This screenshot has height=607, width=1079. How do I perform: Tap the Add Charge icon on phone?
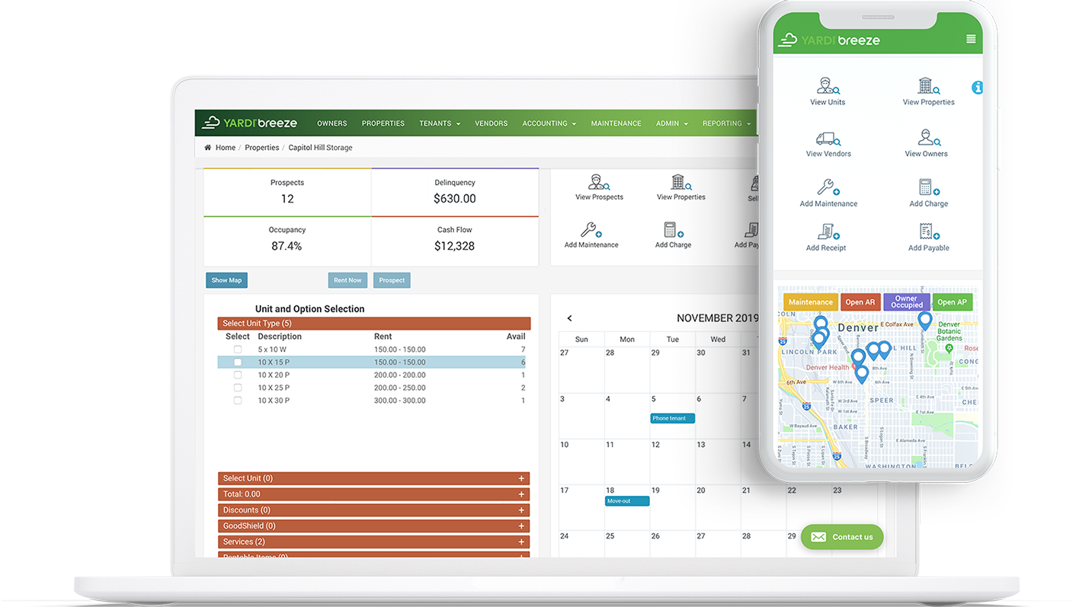tap(928, 187)
